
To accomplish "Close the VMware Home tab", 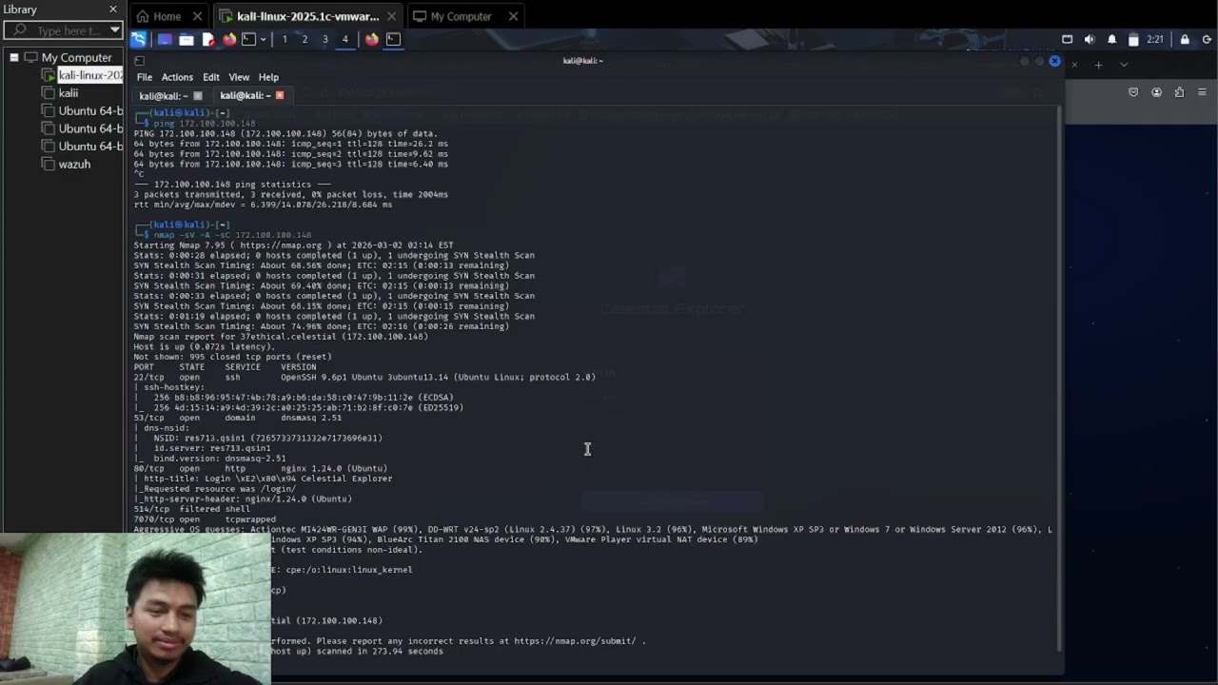I will click(x=198, y=16).
